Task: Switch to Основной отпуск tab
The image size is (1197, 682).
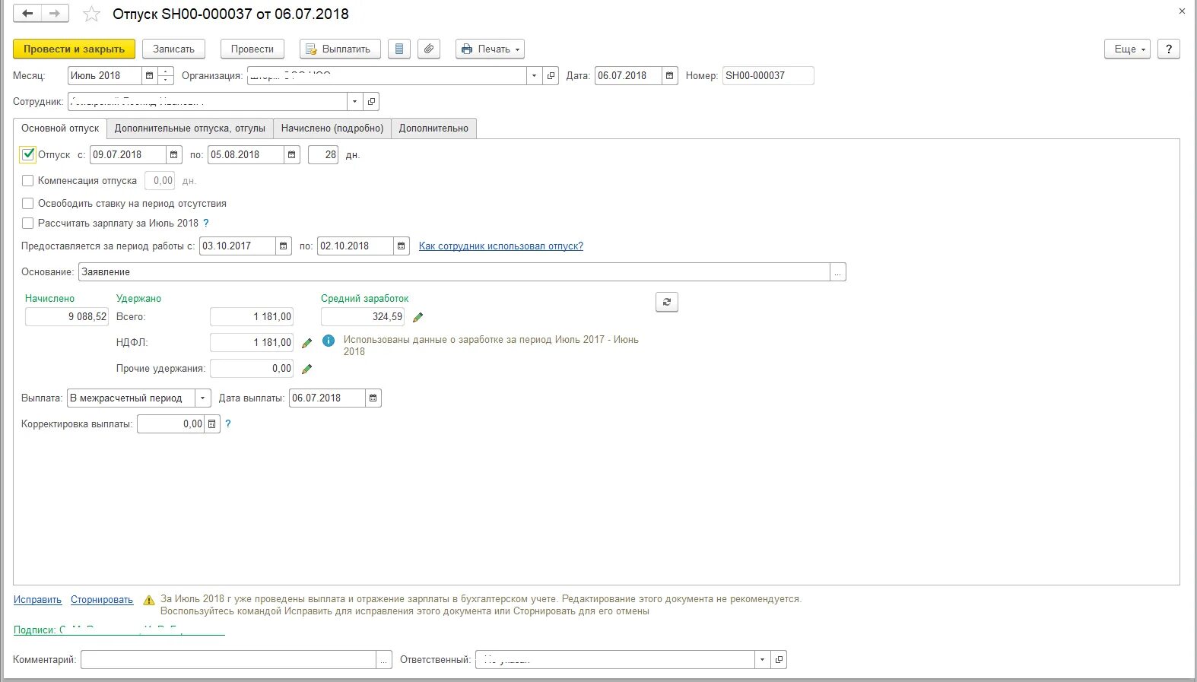Action: (60, 128)
